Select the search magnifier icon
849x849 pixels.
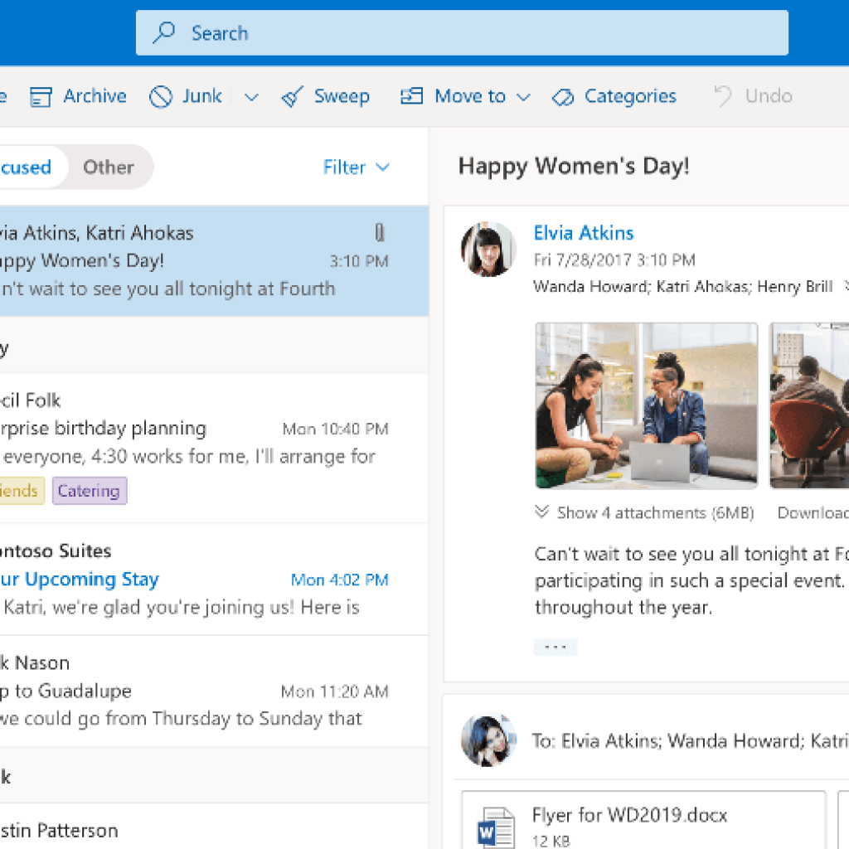(x=164, y=32)
